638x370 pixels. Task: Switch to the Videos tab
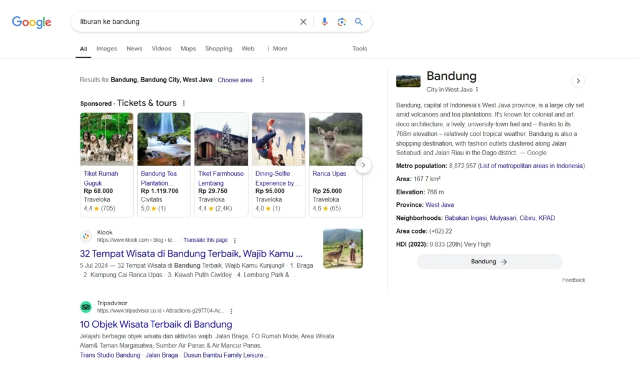[x=161, y=49]
